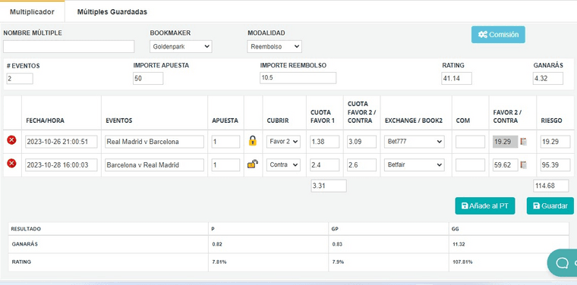Expand the Bookmaker Goldenpark dropdown
577x285 pixels.
[x=181, y=47]
